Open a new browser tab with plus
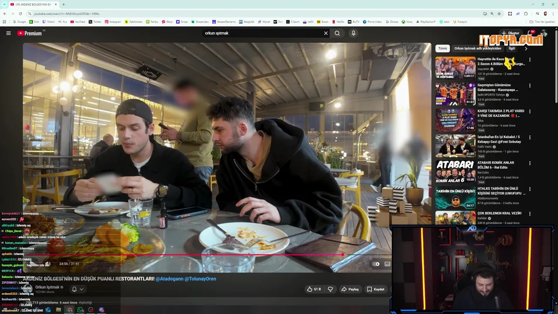The height and width of the screenshot is (314, 558). pos(63,4)
